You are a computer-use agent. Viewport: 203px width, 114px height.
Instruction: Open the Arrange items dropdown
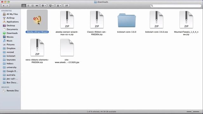[59, 6]
